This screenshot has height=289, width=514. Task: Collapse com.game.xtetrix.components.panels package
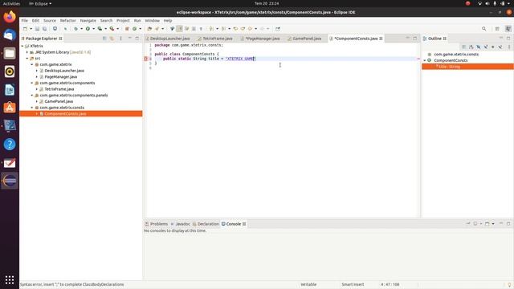(32, 96)
